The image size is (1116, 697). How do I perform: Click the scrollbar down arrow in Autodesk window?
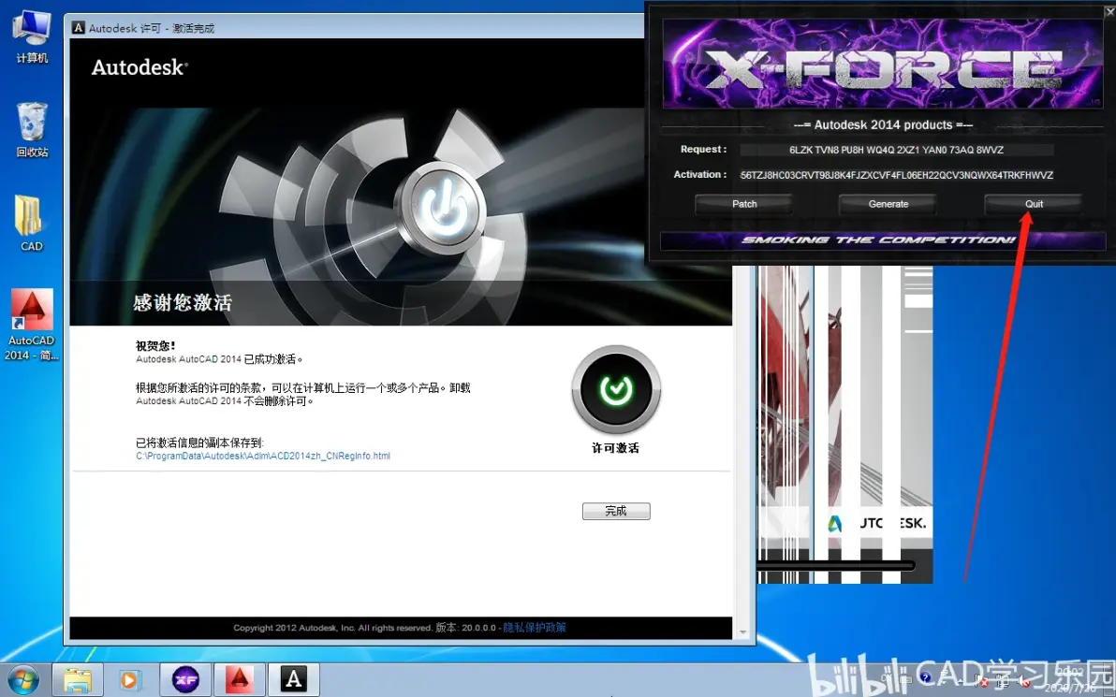click(743, 632)
